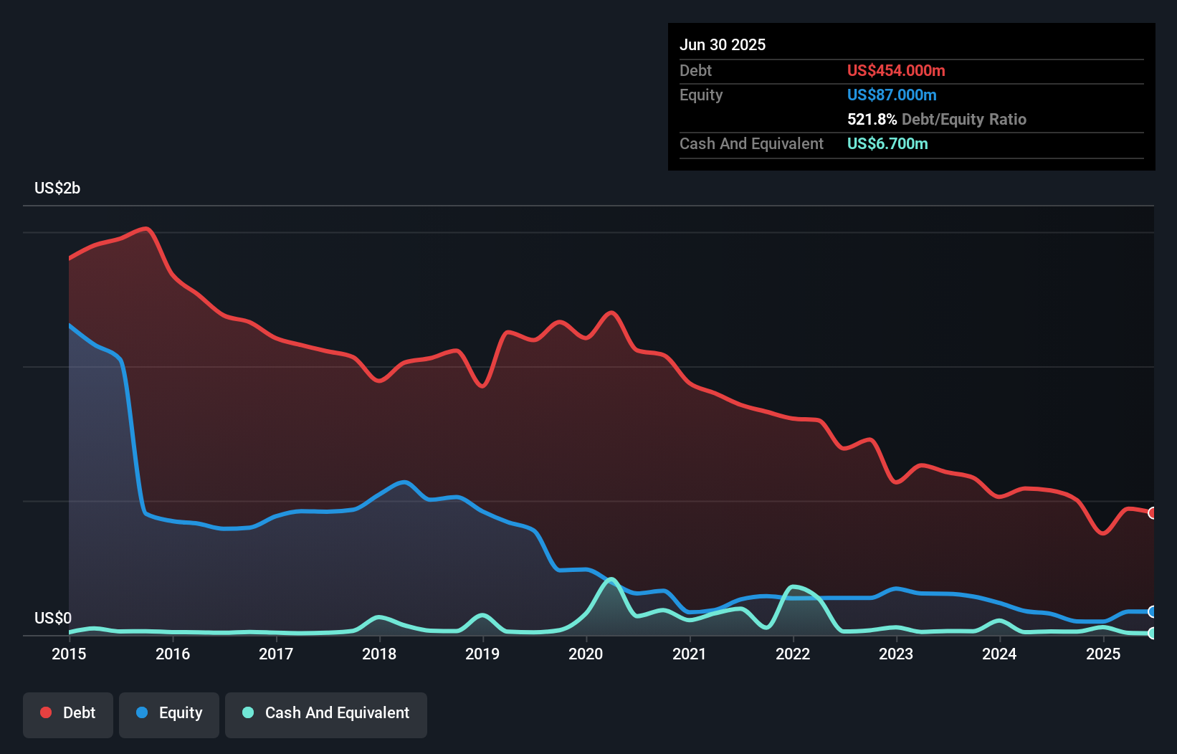Screen dimensions: 1177x754
Task: Click the 2018 x-axis label
Action: [379, 654]
